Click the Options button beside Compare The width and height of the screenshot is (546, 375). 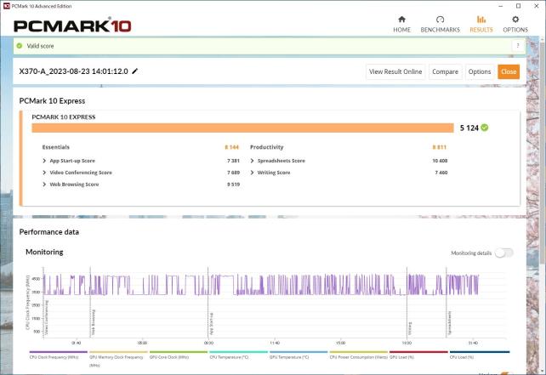479,71
